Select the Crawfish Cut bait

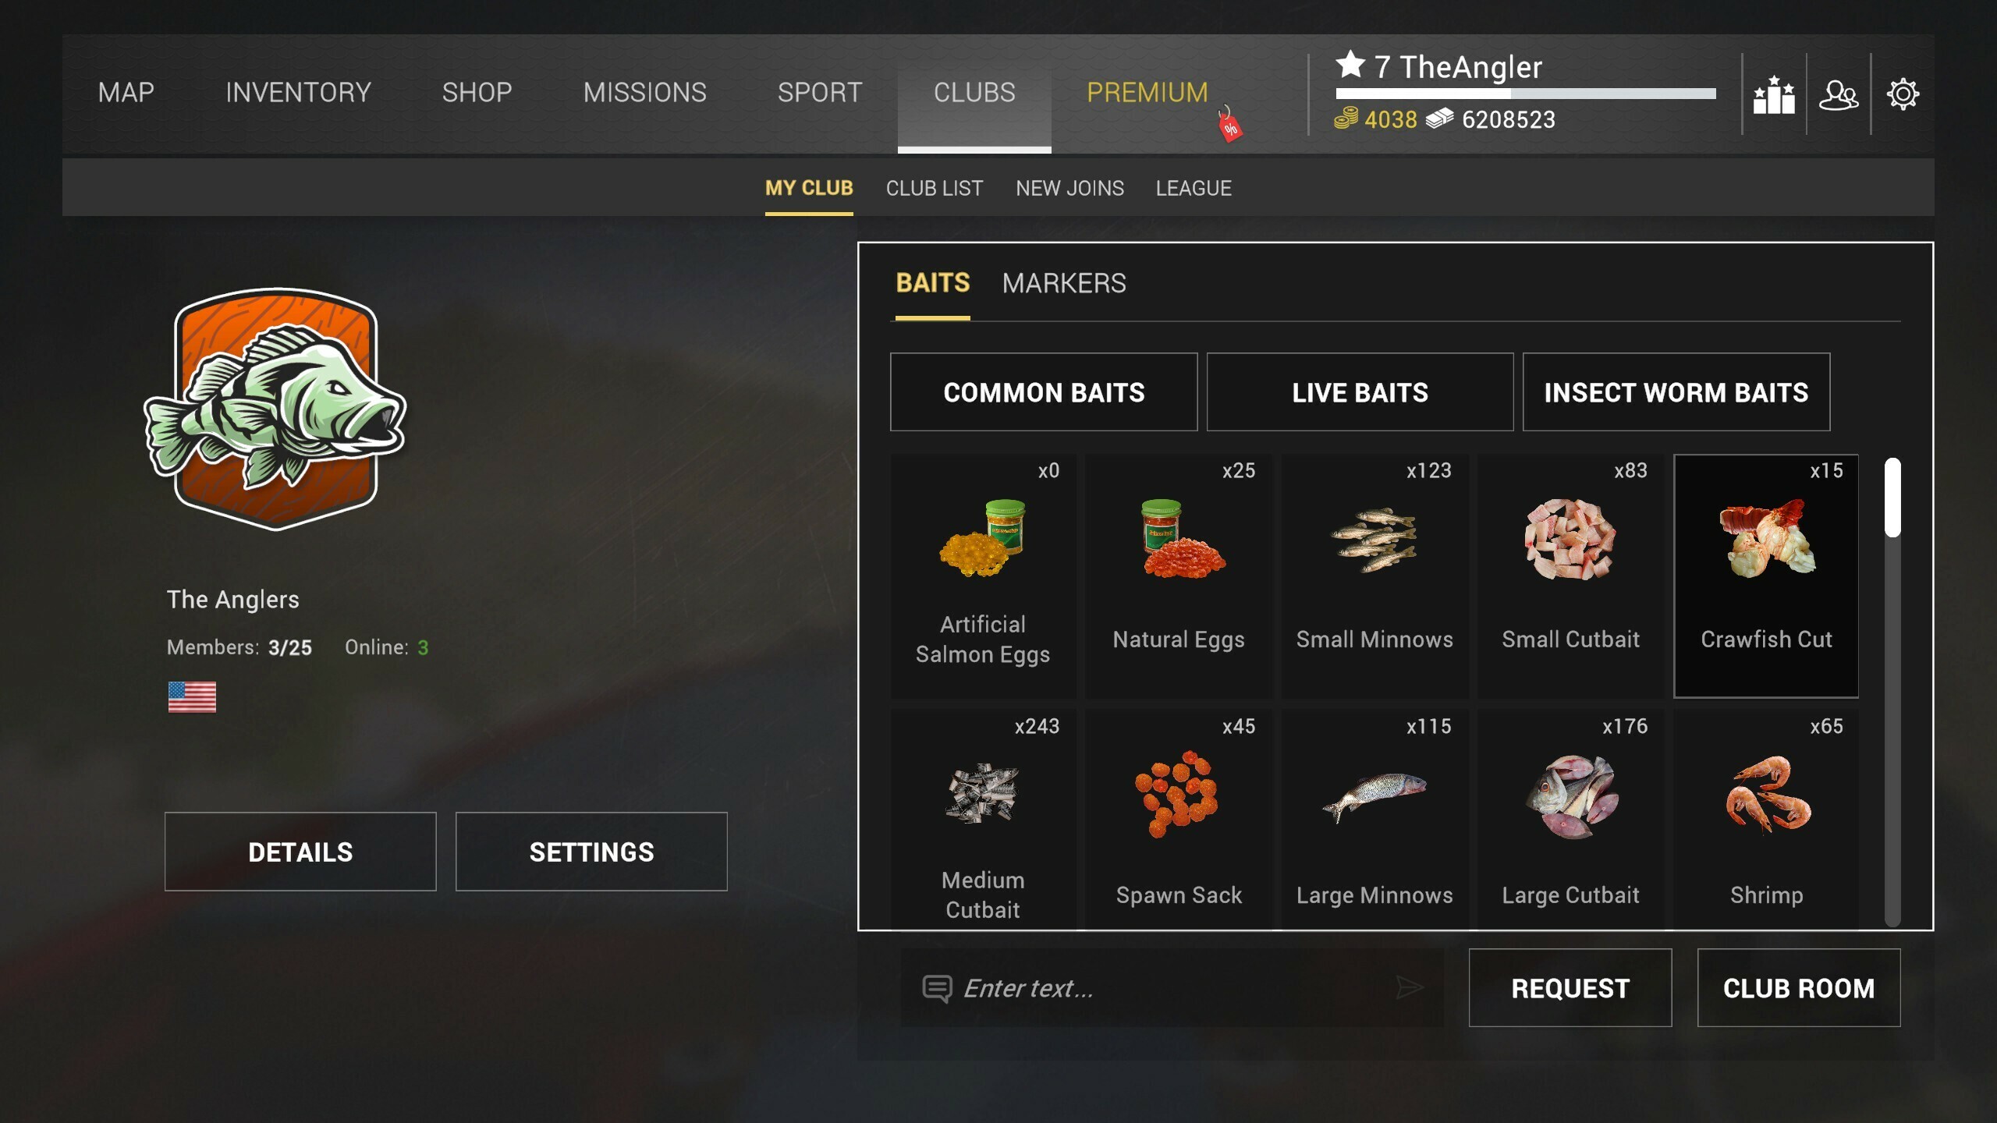coord(1766,576)
